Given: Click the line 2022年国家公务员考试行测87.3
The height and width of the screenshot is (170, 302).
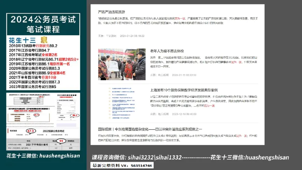Looking at the screenshot, I should click(x=34, y=82).
